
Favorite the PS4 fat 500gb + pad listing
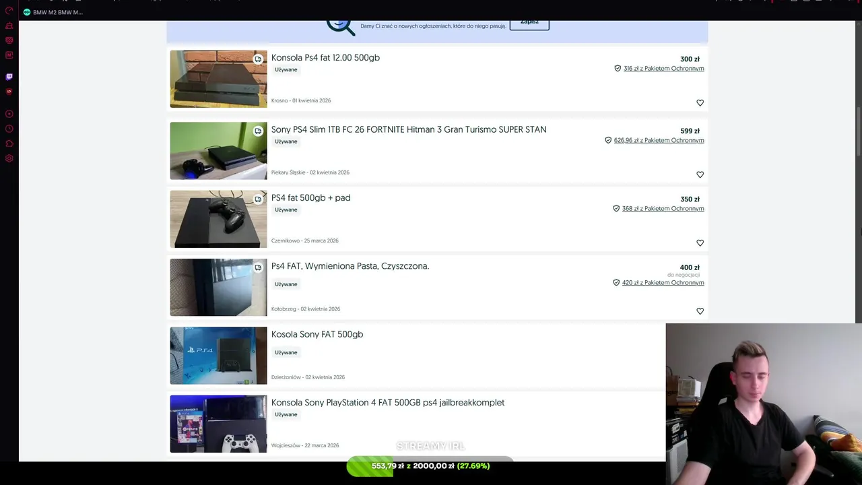700,243
